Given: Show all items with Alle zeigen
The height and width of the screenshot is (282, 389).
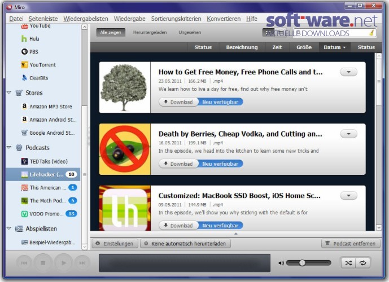Looking at the screenshot, I should click(x=111, y=33).
